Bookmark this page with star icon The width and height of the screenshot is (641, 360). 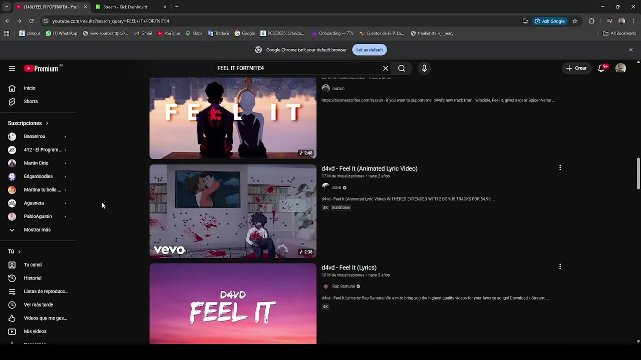coord(575,21)
